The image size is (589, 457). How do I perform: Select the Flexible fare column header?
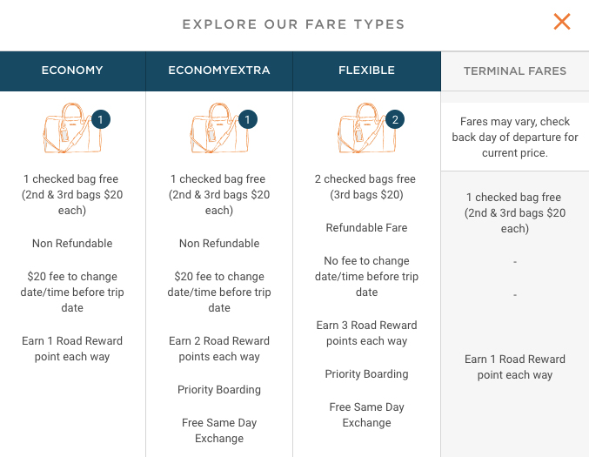pos(366,71)
